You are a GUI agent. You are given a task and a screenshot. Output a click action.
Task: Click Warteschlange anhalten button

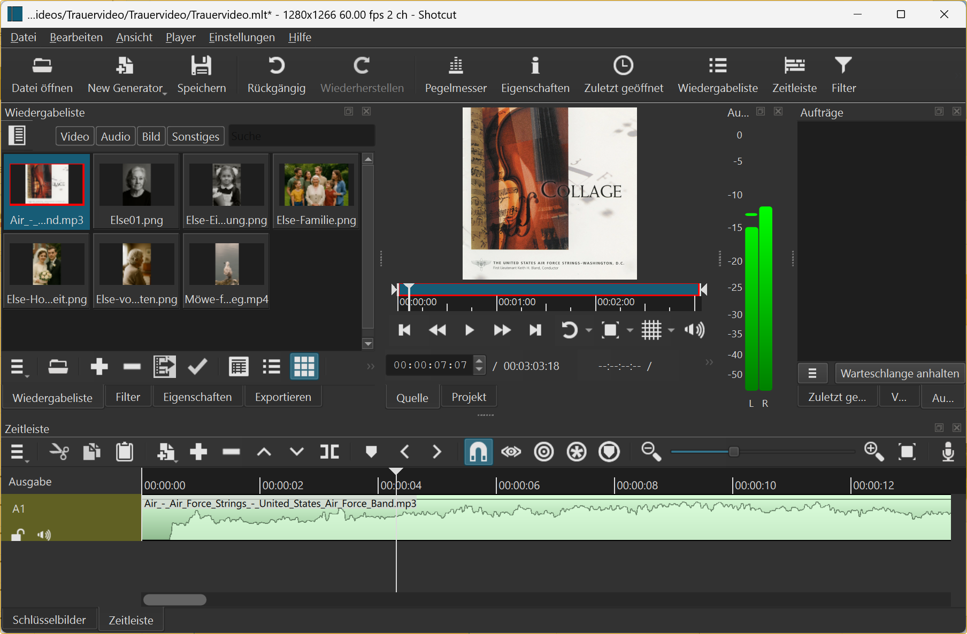[900, 373]
